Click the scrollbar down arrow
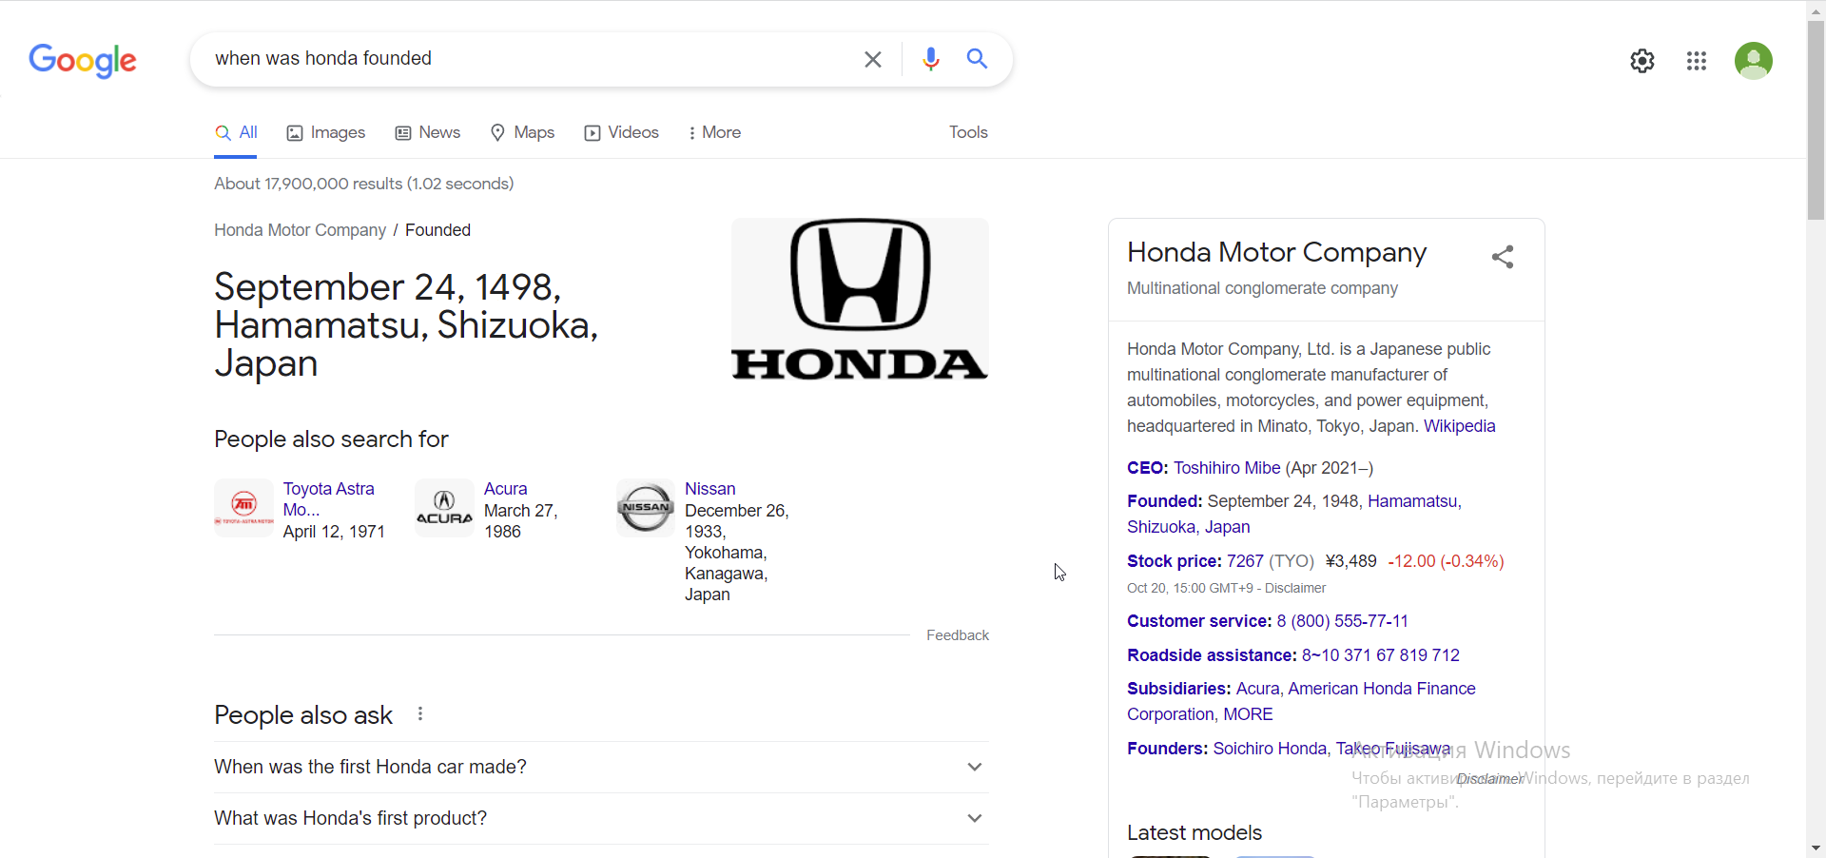Image resolution: width=1826 pixels, height=858 pixels. [x=1816, y=848]
